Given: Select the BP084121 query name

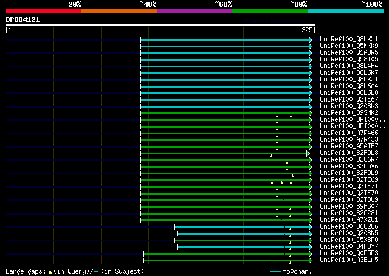Looking at the screenshot, I should pos(22,19).
